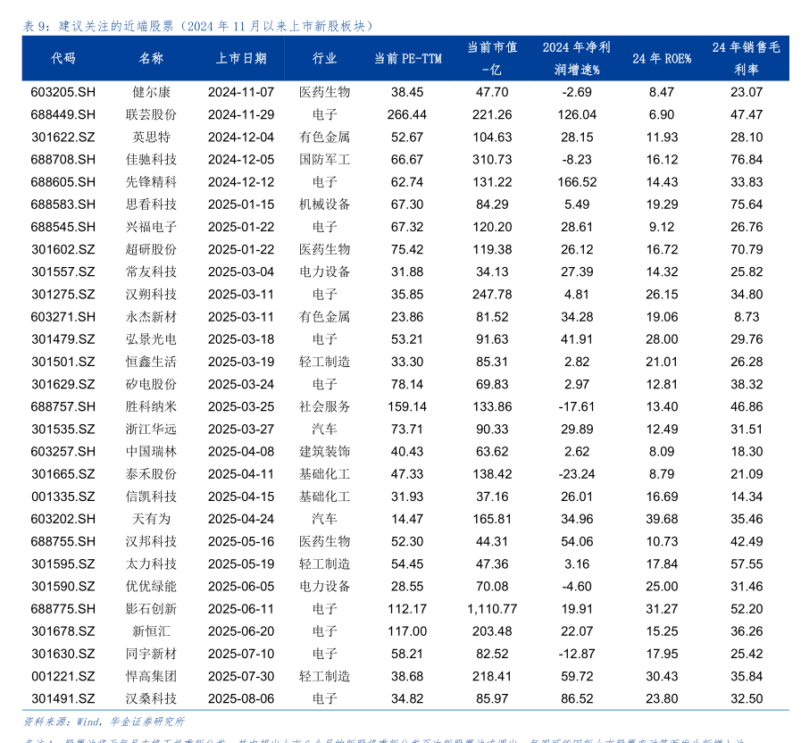Screen dimensions: 801x743
Task: Click stock name 中国瑞林
Action: pyautogui.click(x=151, y=452)
